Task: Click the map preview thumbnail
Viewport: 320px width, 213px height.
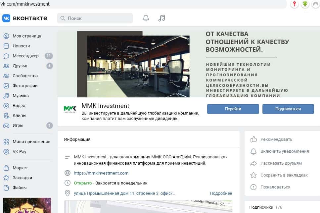Action: (148, 206)
